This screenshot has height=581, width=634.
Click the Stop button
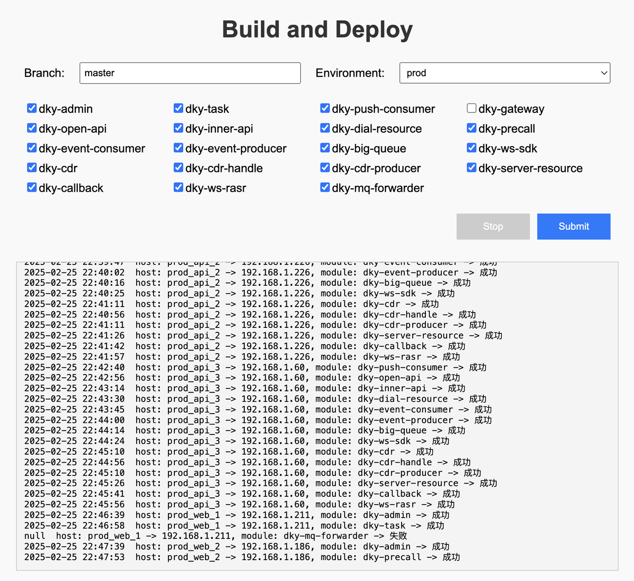(x=493, y=226)
